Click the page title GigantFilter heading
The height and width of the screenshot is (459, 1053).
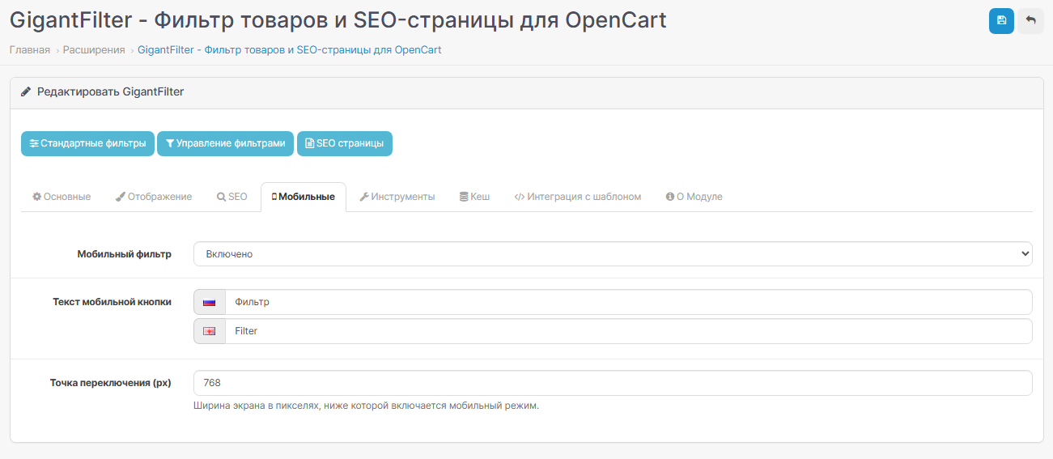[338, 20]
